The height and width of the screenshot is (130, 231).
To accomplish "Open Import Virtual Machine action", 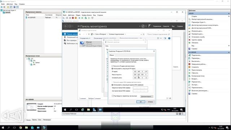I will 202,19.
